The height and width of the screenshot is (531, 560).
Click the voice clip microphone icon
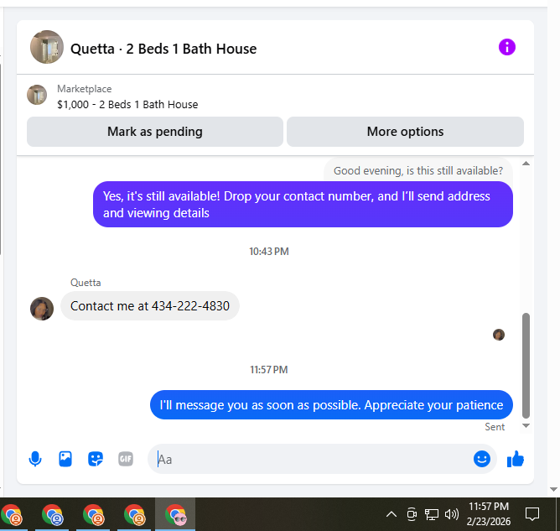click(x=35, y=459)
